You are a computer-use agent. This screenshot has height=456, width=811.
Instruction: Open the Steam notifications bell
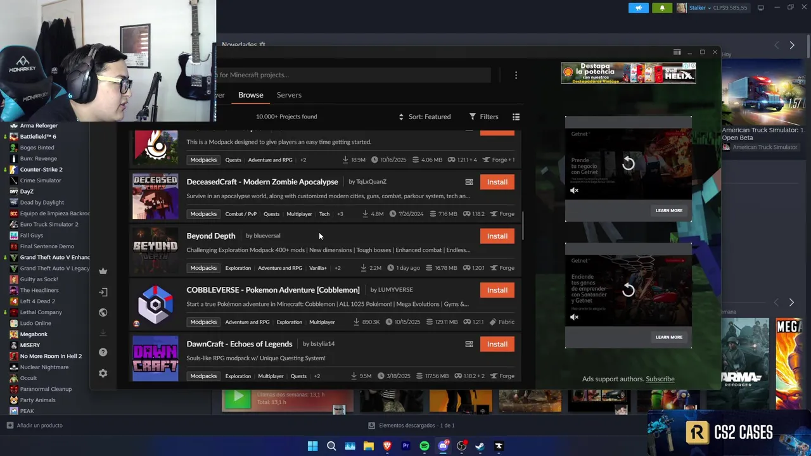coord(662,8)
